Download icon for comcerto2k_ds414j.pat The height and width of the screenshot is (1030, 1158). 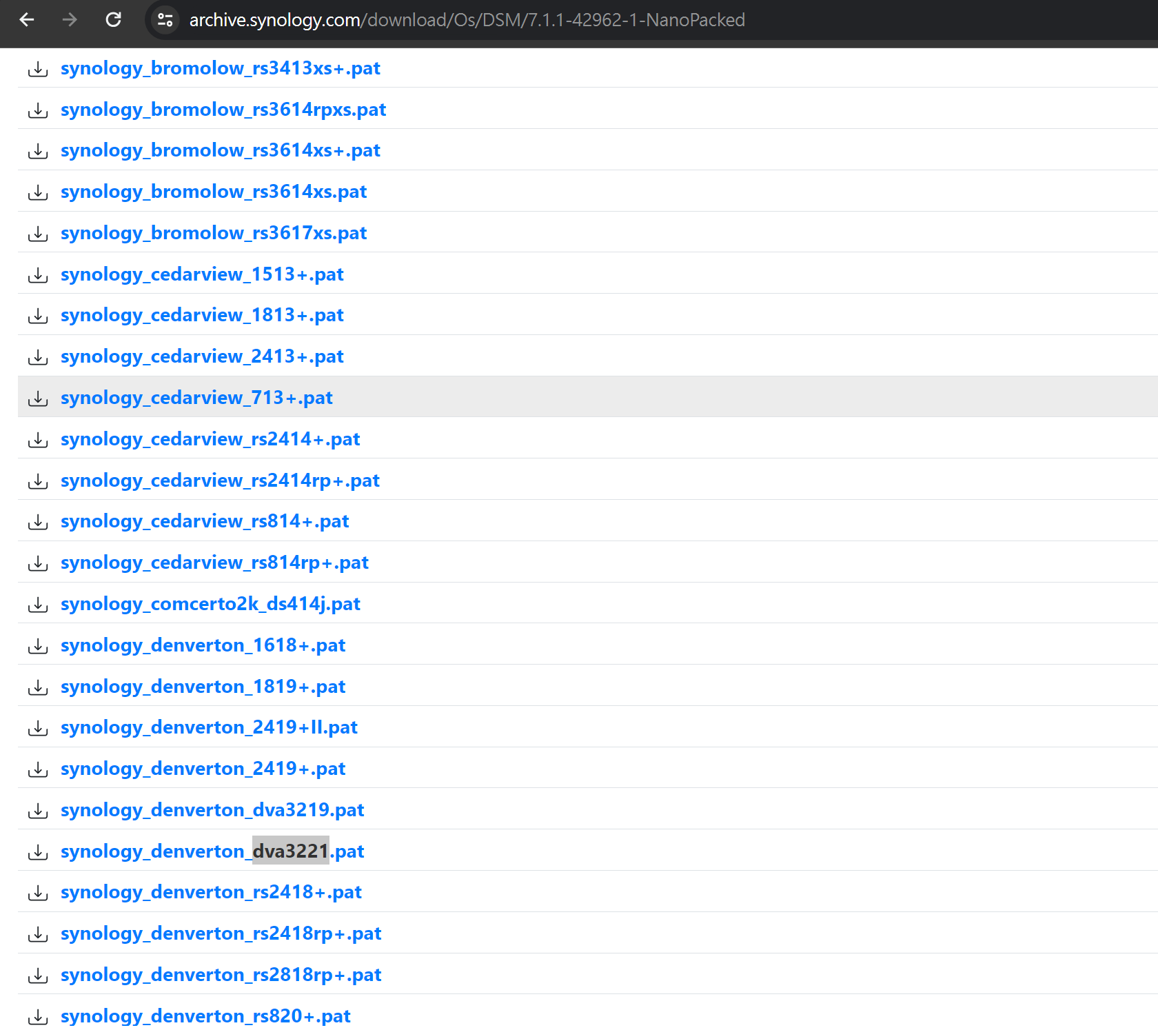38,605
